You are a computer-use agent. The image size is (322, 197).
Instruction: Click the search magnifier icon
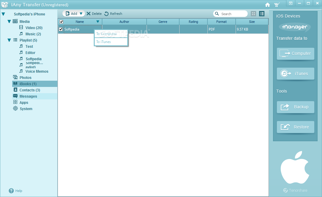[x=217, y=14]
